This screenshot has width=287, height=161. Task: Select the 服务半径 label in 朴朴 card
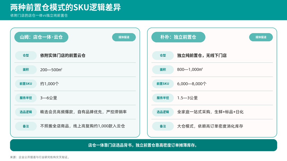163,98
